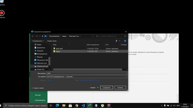
Task: Sort files by Размер column
Action: click(124, 45)
